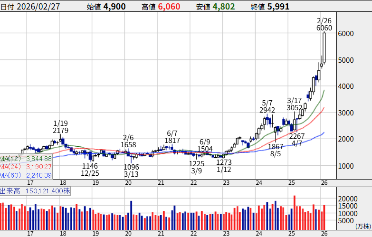Screen dimensions: 372x237
Task: Click the 5/7 2942 high annotation
Action: click(x=267, y=106)
